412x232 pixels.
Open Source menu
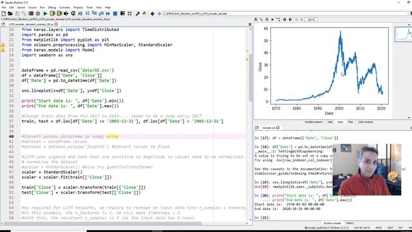pyautogui.click(x=32, y=7)
